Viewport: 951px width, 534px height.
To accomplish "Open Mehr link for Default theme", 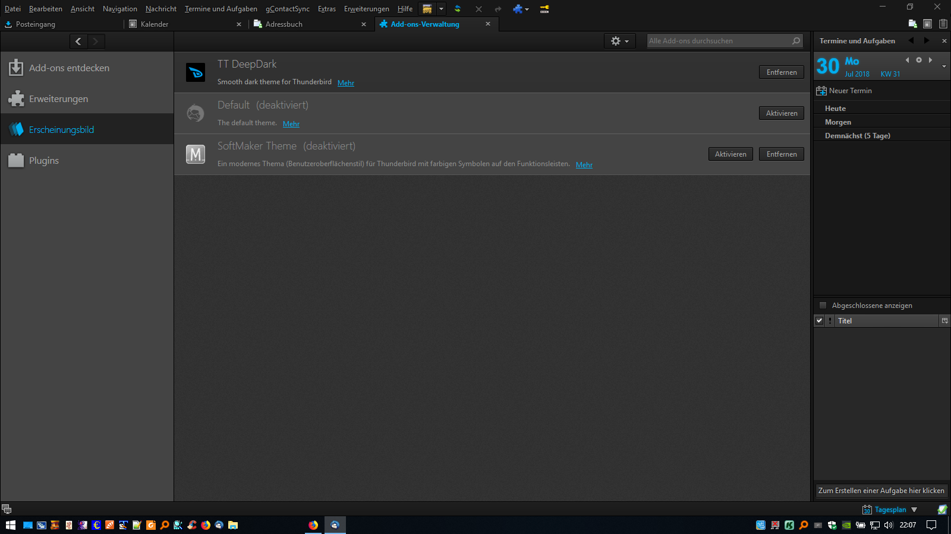I will pyautogui.click(x=291, y=123).
